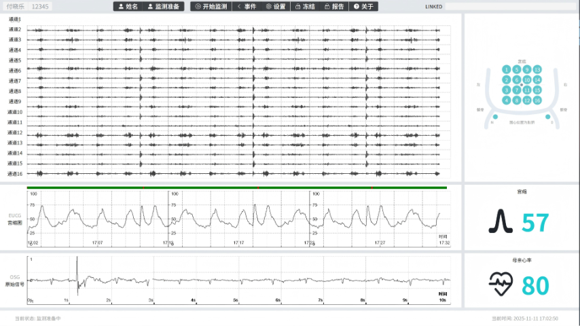The height and width of the screenshot is (326, 580).
Task: Click electrode 10 in the electrode grid
Action: (527, 79)
